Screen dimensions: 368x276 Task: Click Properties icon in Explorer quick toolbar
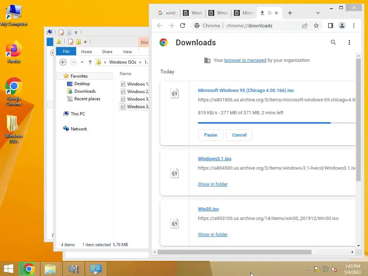click(71, 42)
